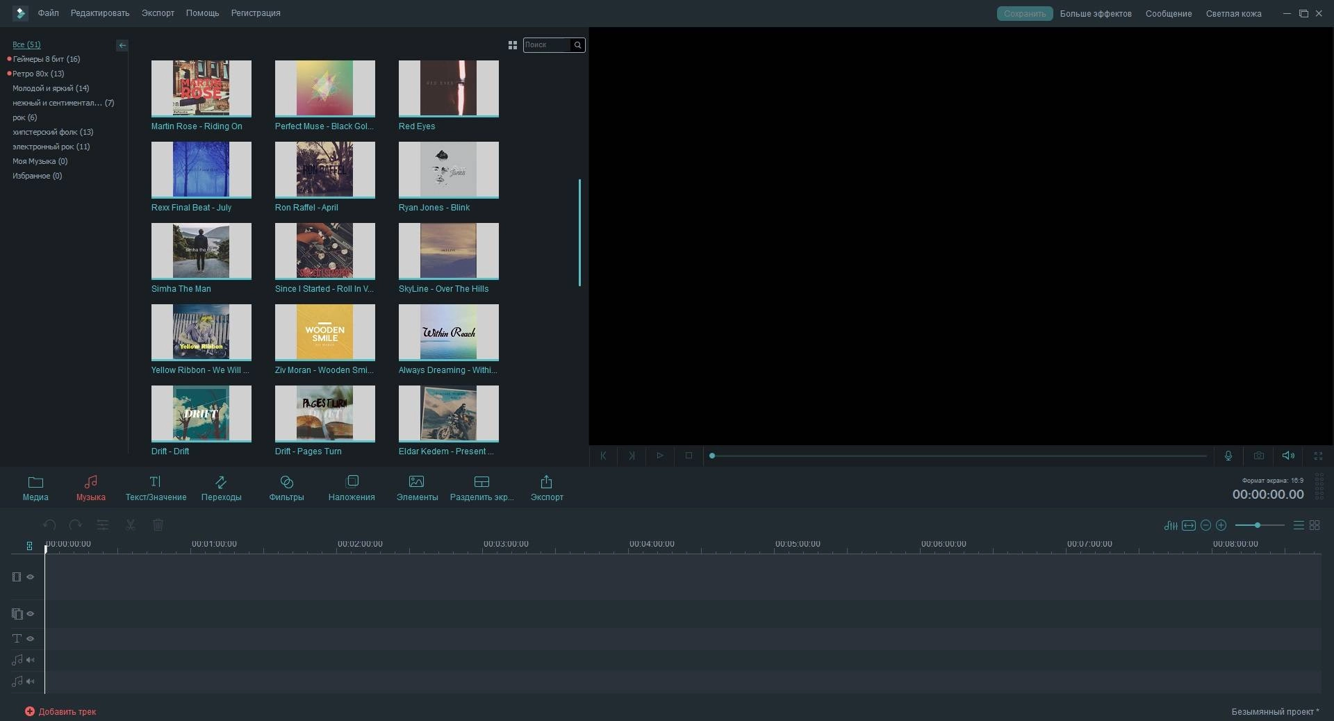Record a voiceover with microphone icon
The image size is (1334, 721).
click(x=1228, y=456)
